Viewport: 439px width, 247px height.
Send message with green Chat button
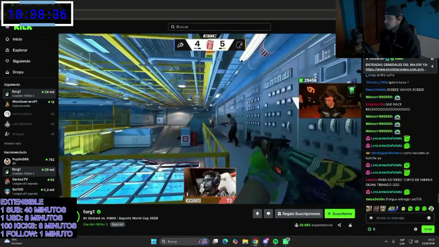428,229
